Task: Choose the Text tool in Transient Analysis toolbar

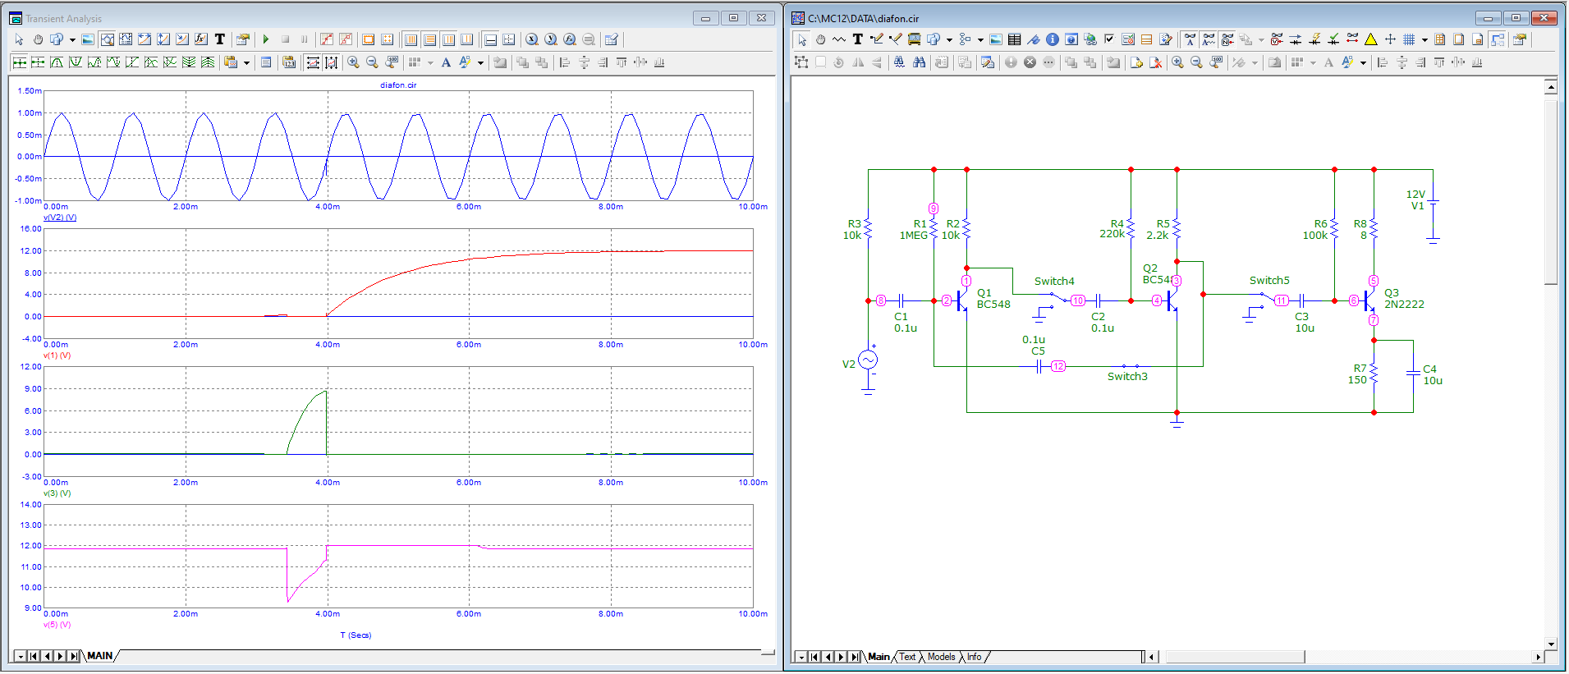Action: [220, 39]
